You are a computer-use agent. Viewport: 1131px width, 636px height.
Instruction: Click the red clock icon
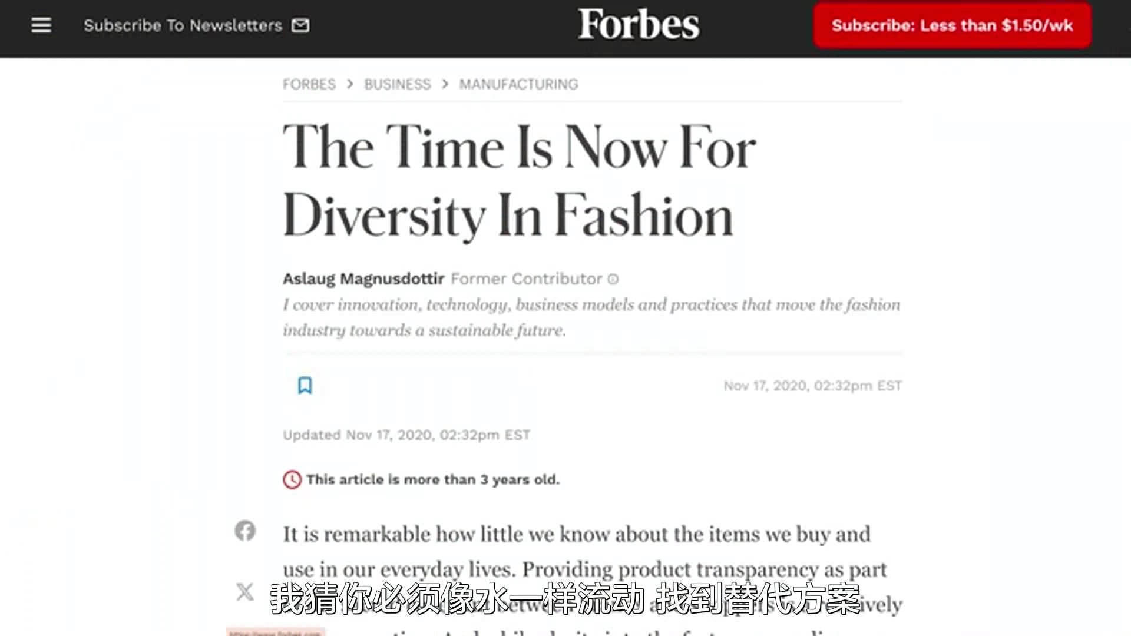(292, 480)
